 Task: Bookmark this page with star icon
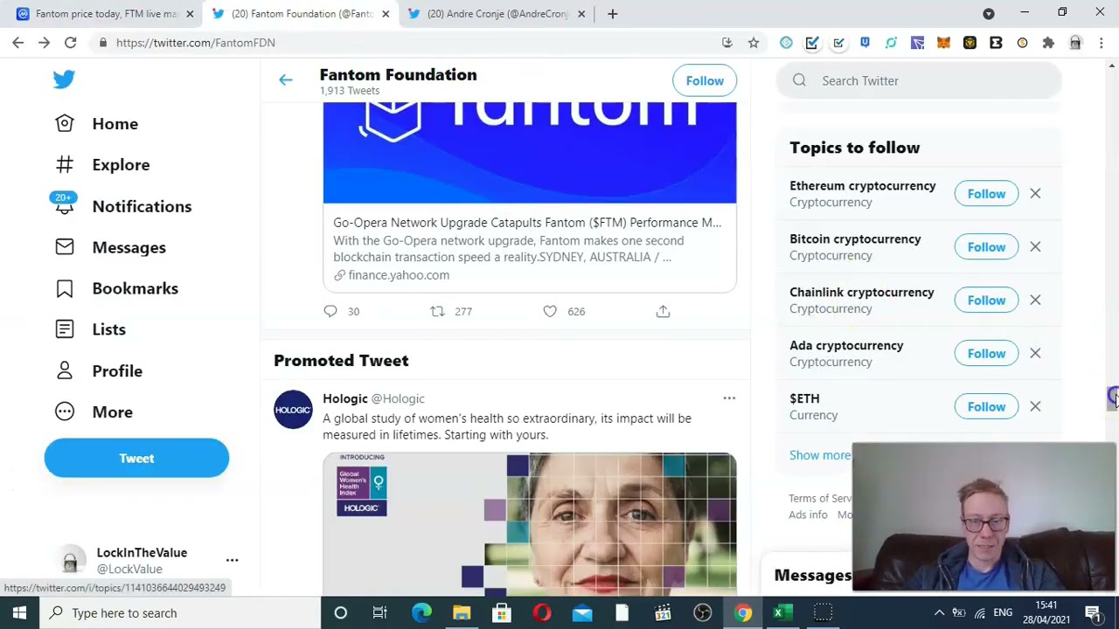(x=753, y=43)
